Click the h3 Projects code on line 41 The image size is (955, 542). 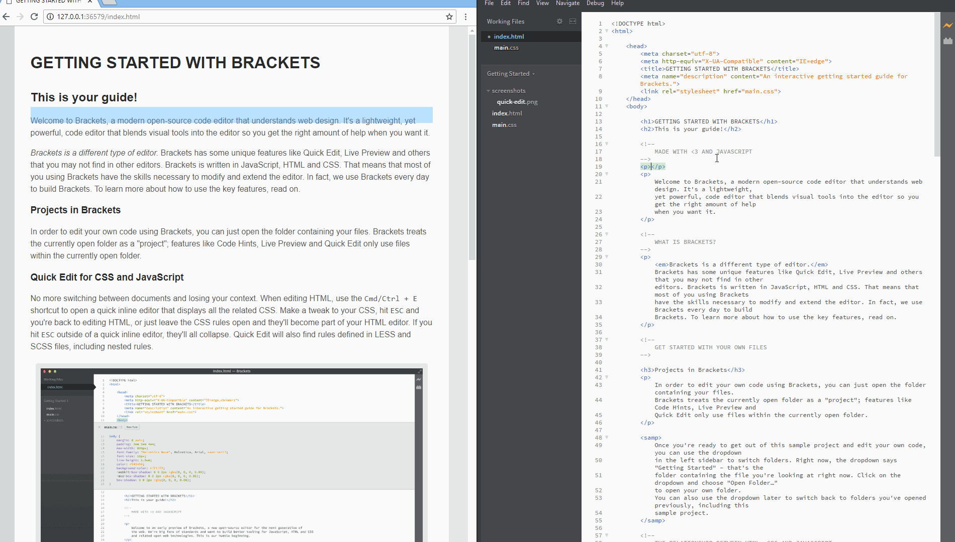693,370
